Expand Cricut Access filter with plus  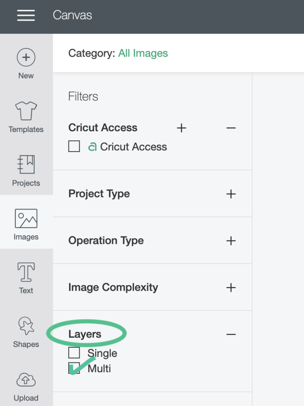(182, 128)
